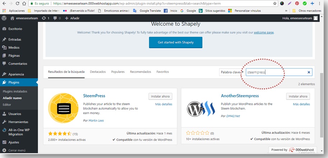Click the AnotherSteempress plugin logo
Screen dimensions: 328x158
201,109
